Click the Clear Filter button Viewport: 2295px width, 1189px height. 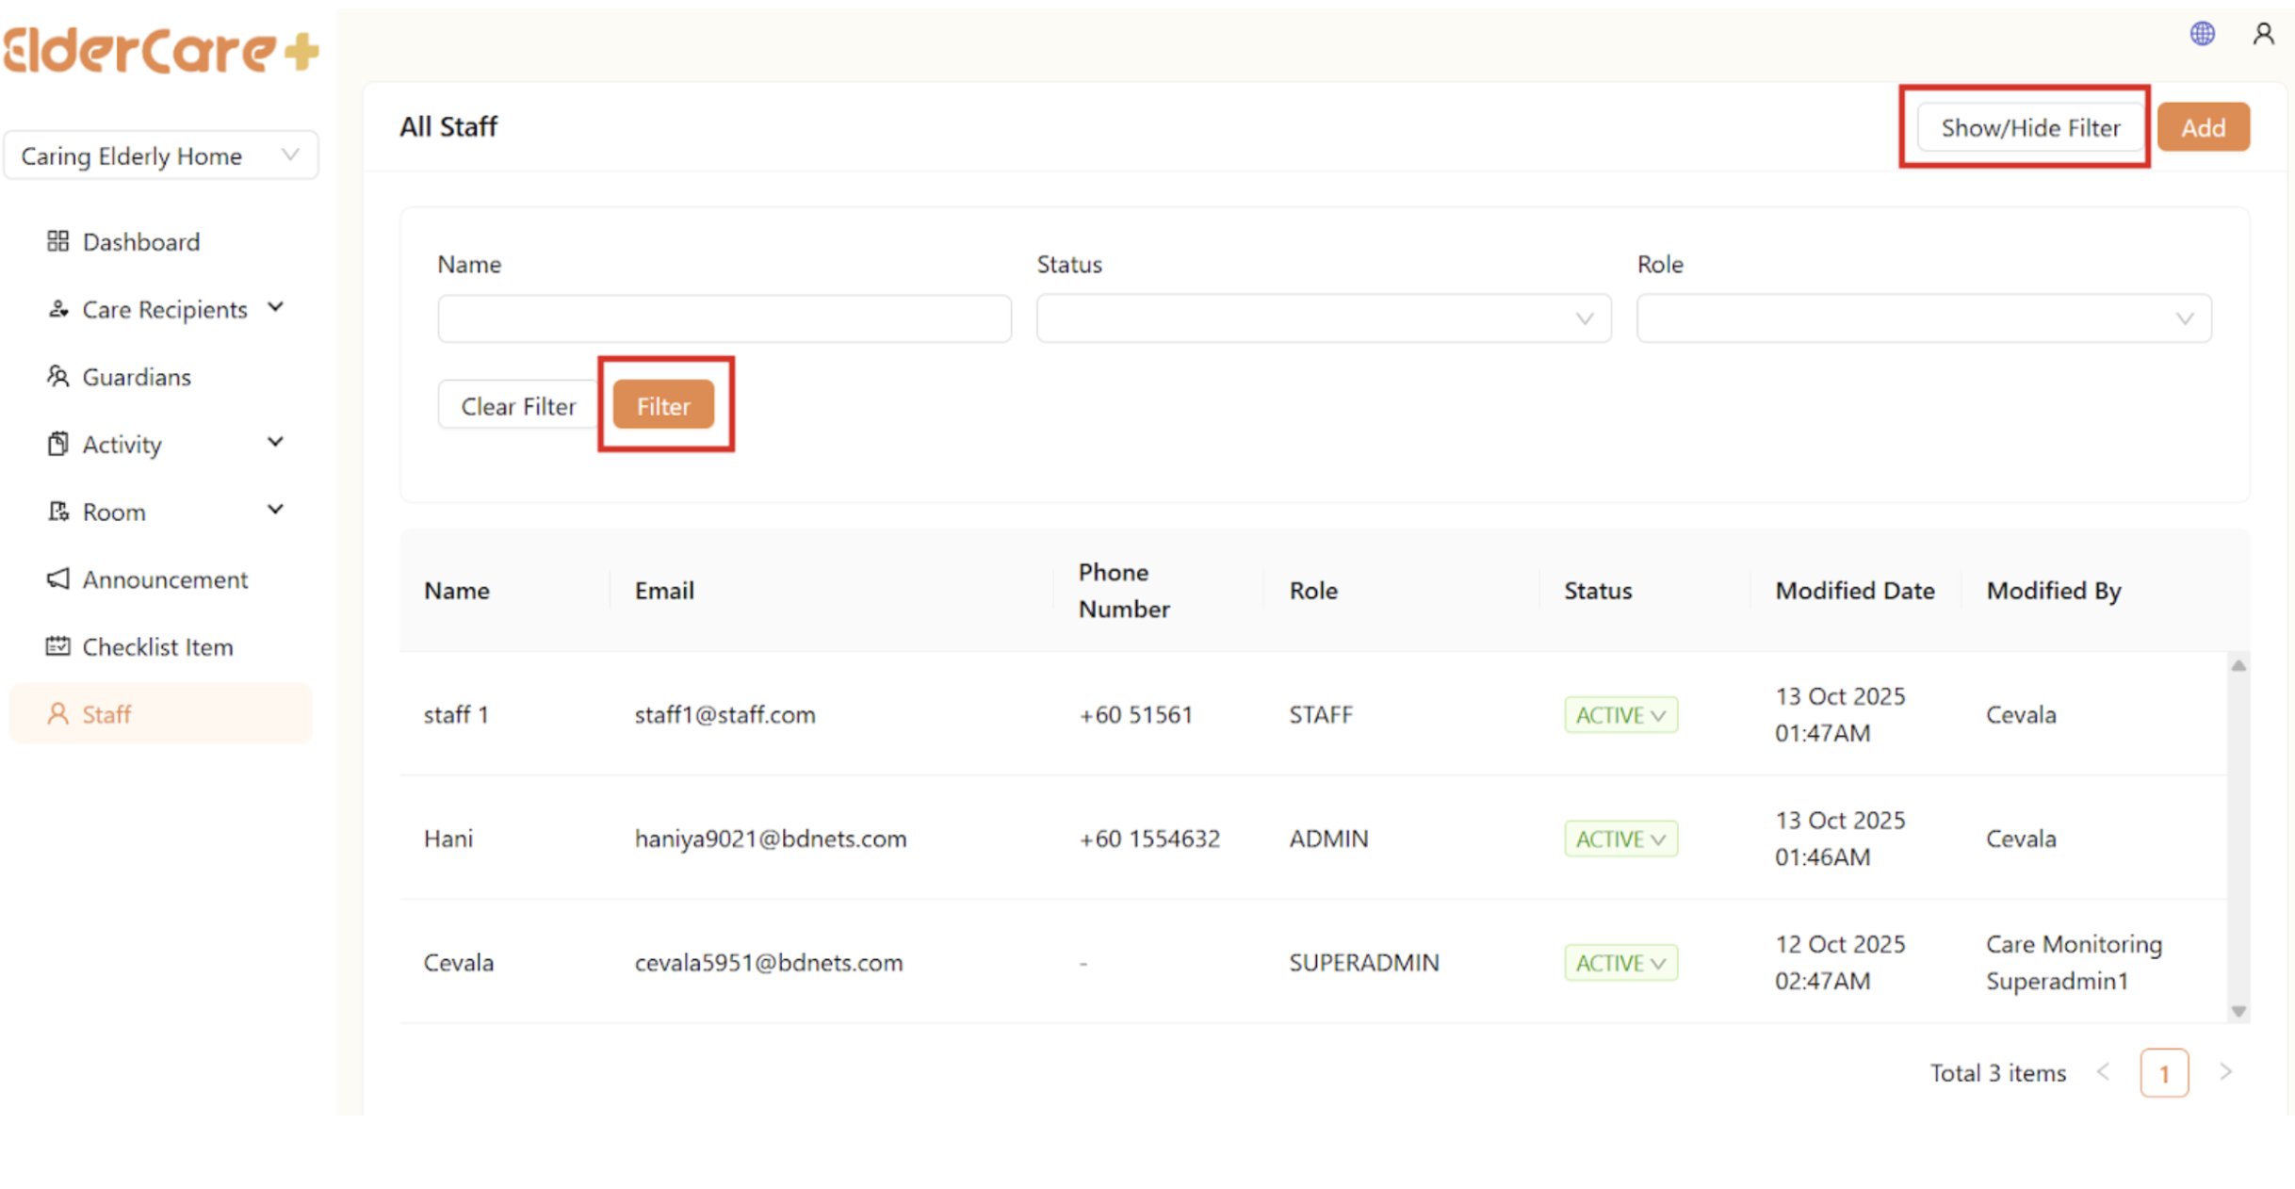518,406
